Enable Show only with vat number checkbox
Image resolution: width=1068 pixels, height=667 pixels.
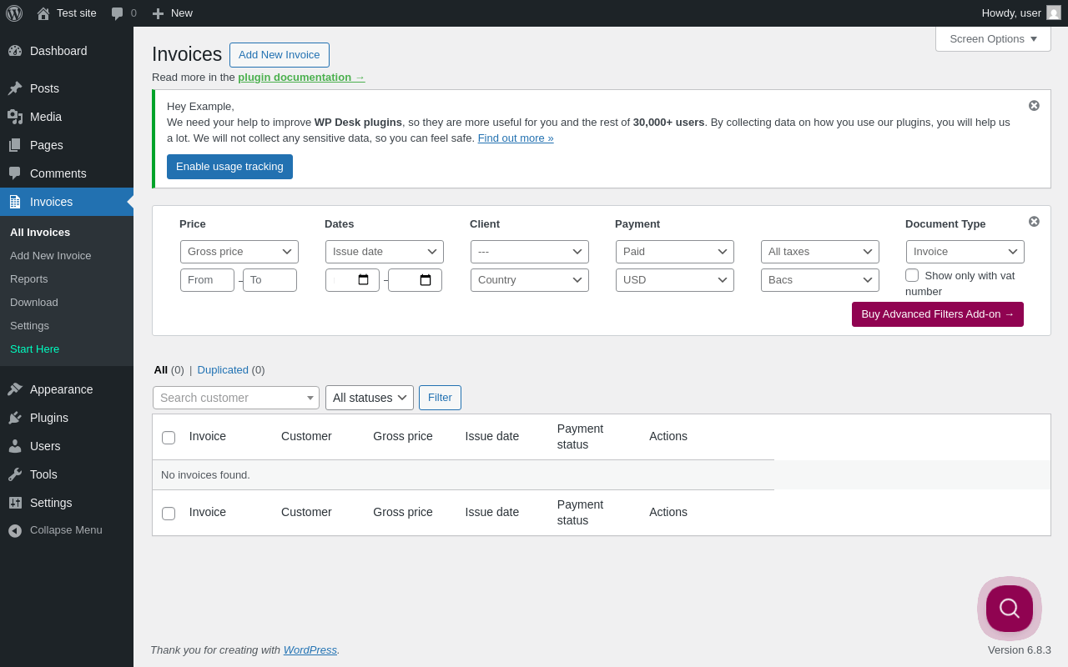(912, 275)
